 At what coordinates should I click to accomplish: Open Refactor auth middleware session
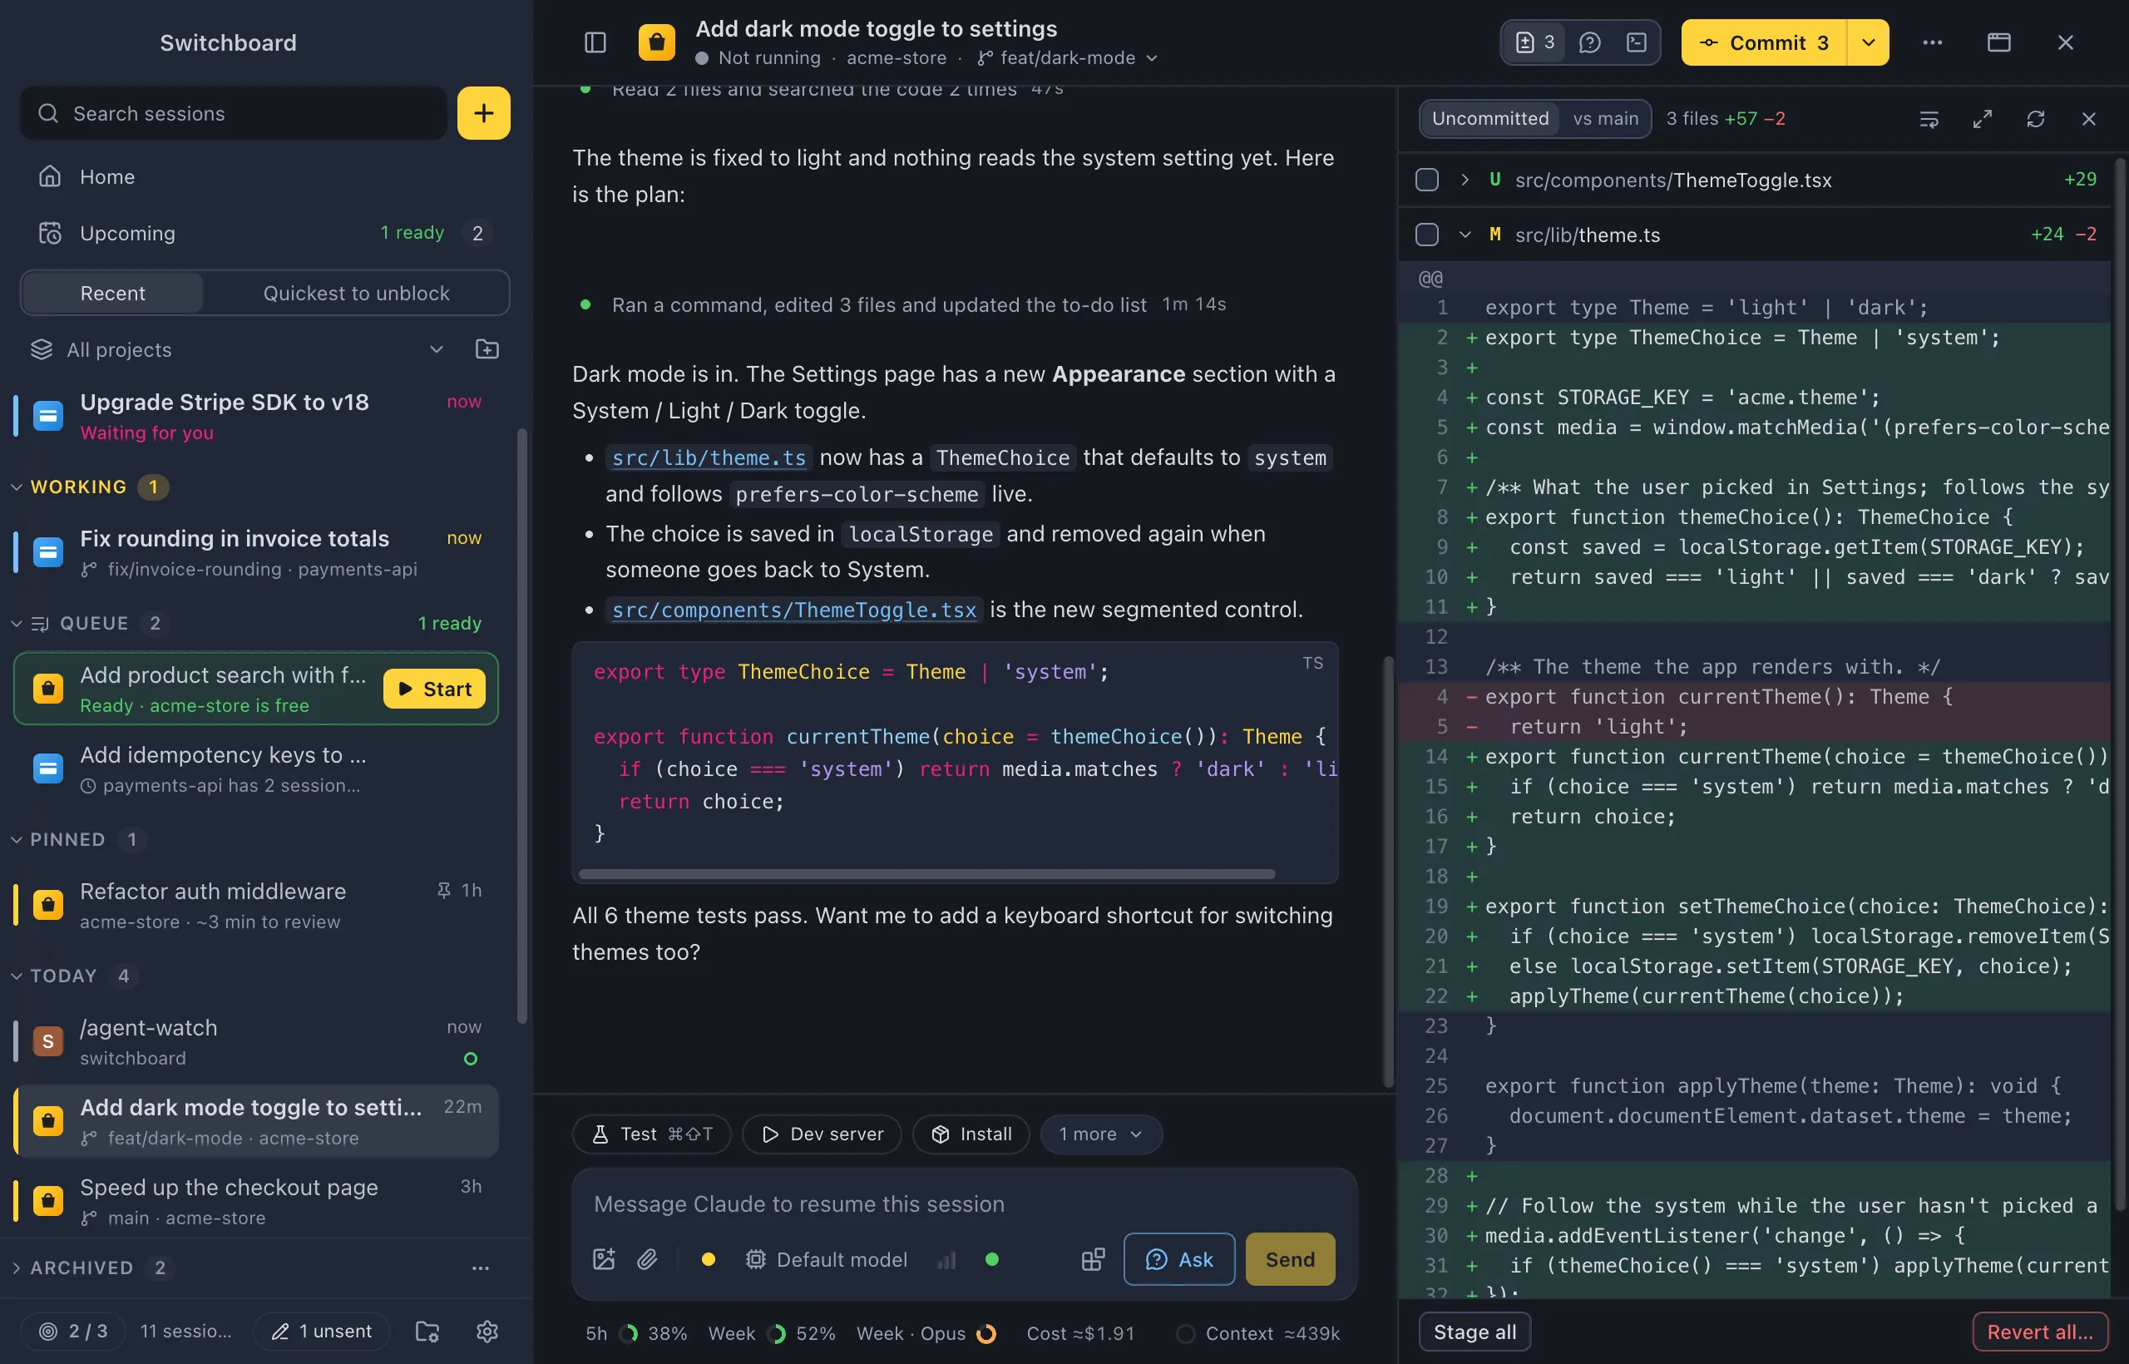pos(257,905)
